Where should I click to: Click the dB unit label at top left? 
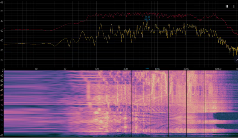click(2, 2)
